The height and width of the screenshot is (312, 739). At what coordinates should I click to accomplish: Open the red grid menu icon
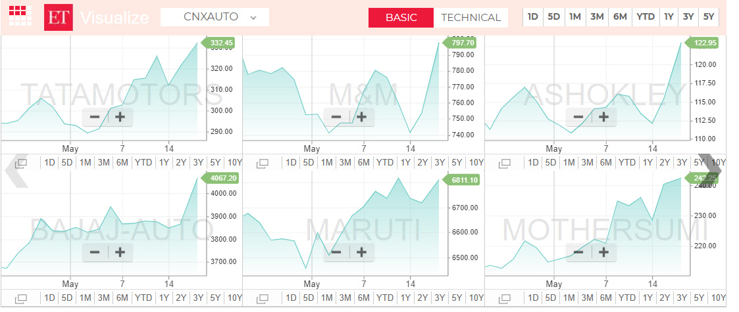click(x=20, y=16)
